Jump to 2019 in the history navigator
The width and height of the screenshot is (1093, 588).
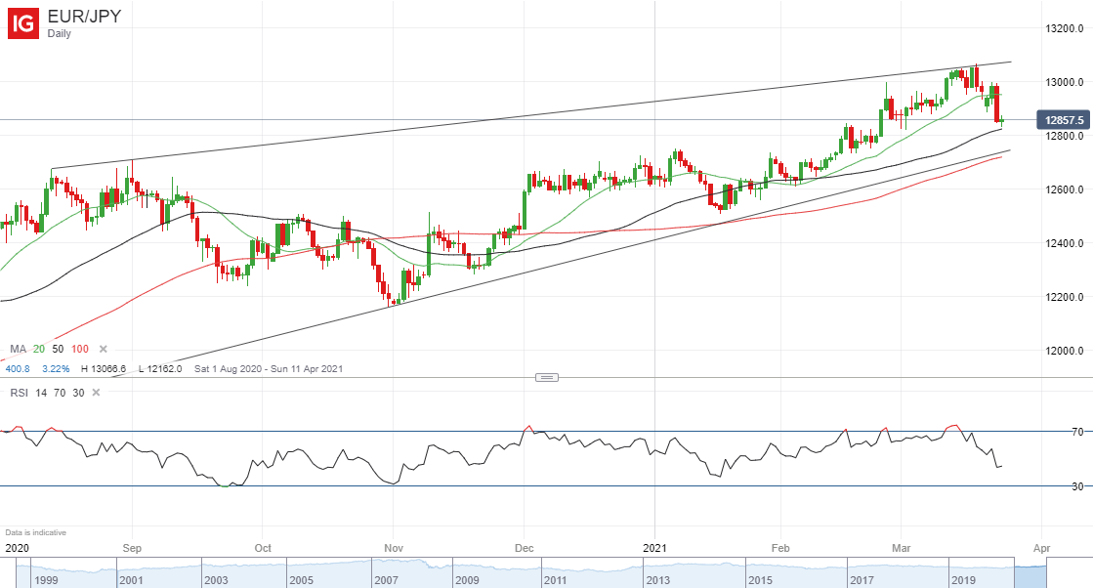963,579
